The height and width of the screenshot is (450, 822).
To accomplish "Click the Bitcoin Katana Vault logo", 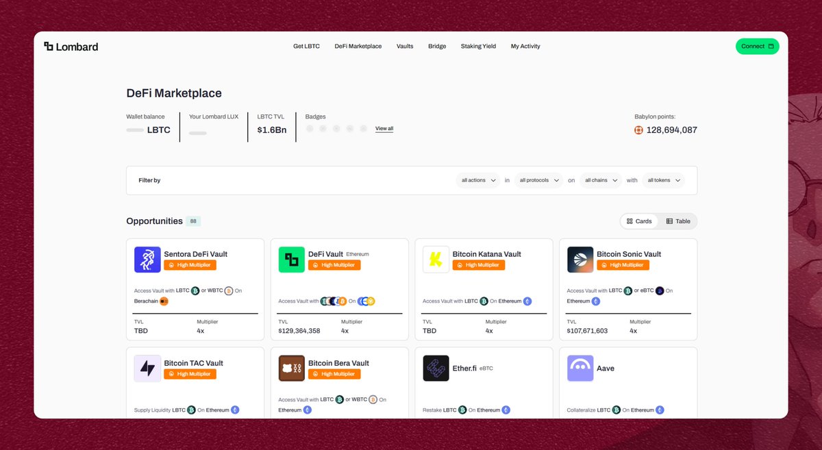I will click(x=436, y=260).
